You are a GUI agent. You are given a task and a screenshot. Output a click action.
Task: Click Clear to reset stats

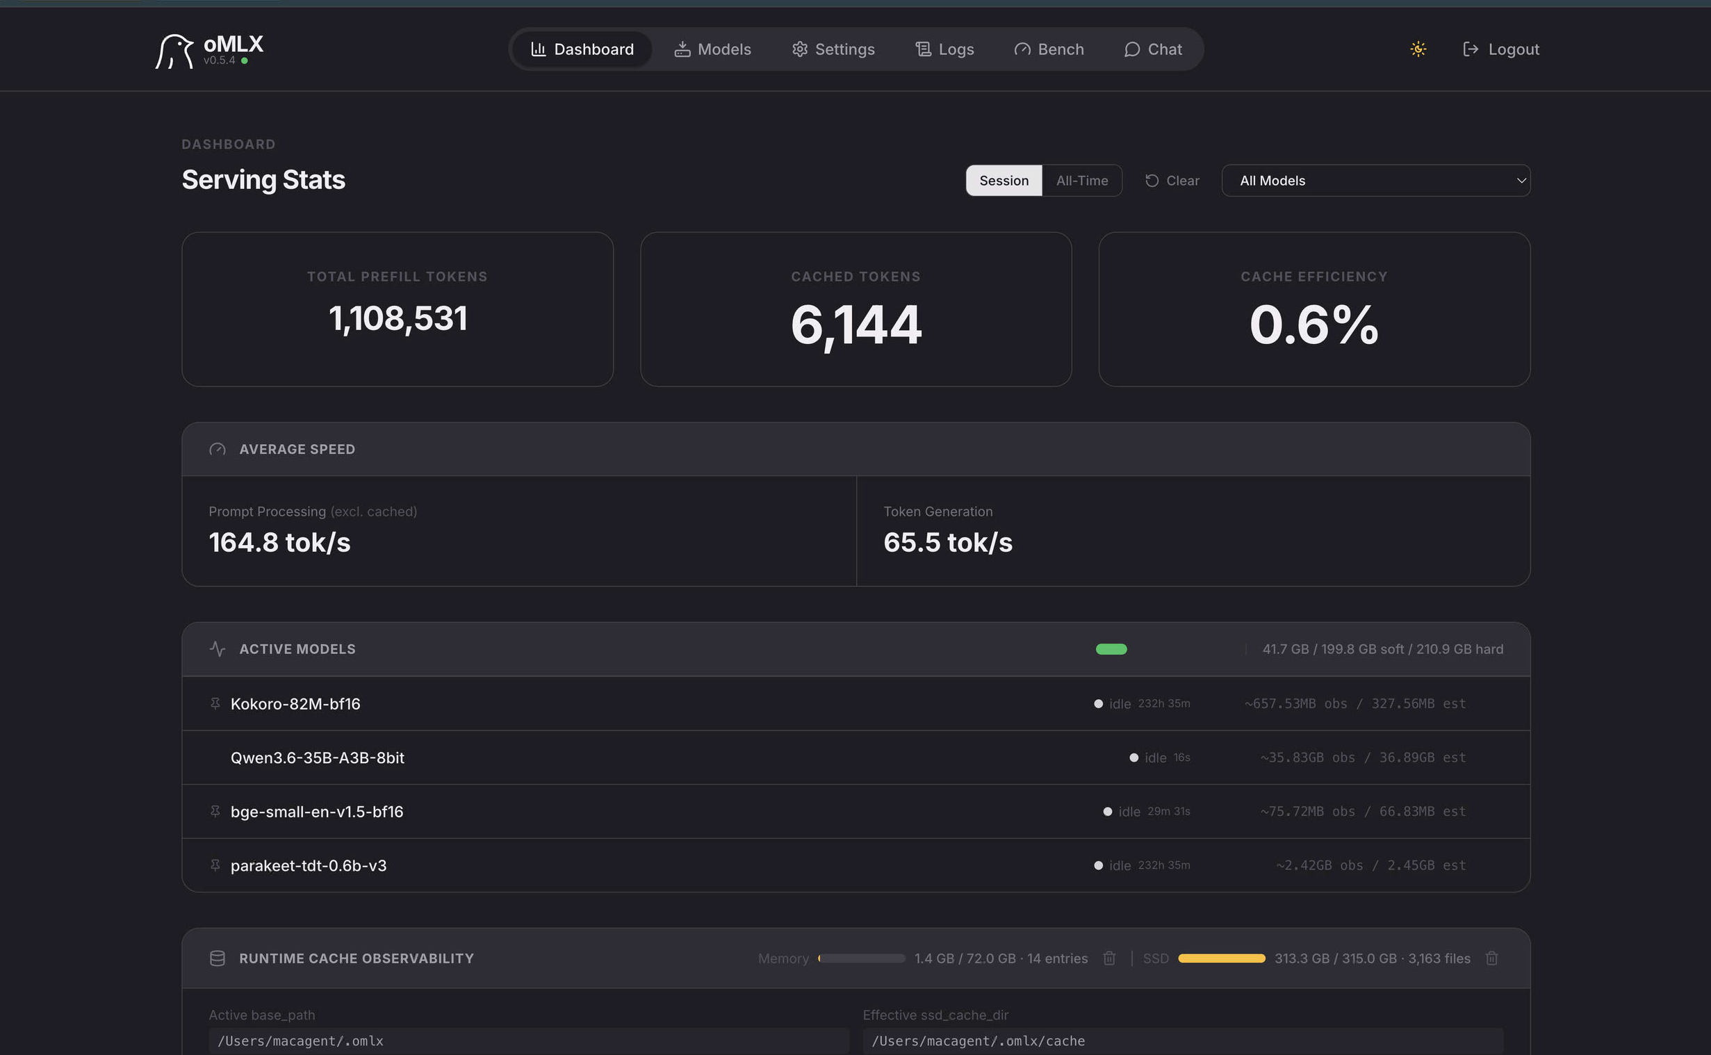coord(1172,181)
